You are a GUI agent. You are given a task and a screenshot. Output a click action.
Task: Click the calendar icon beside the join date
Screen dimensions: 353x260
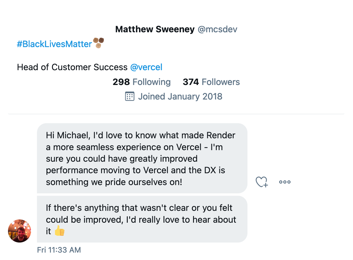point(130,97)
